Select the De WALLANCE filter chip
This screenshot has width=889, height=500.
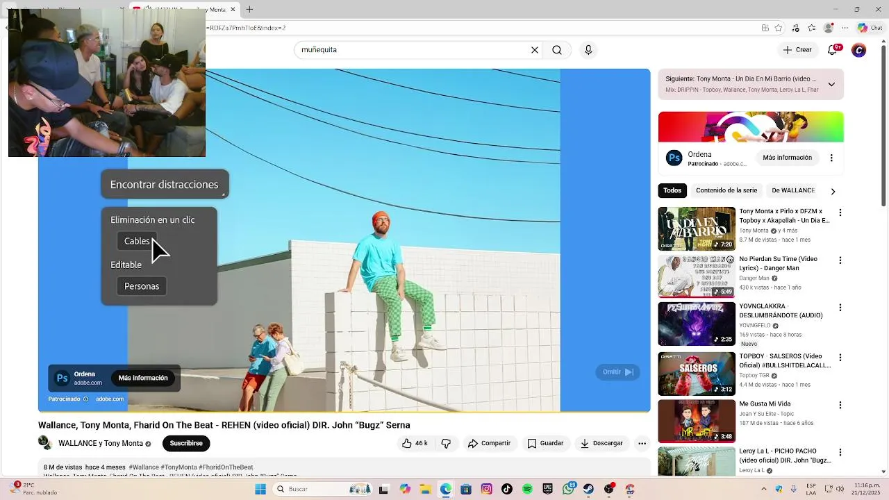click(x=793, y=190)
